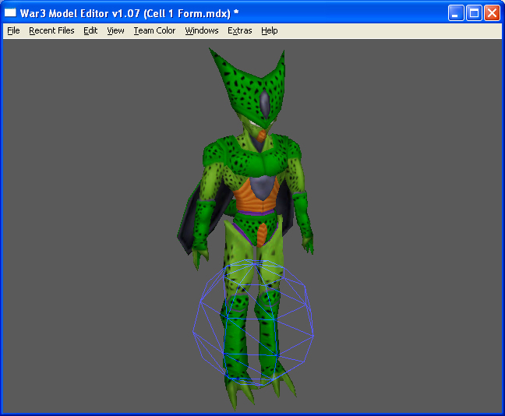Open the File menu

(x=13, y=30)
